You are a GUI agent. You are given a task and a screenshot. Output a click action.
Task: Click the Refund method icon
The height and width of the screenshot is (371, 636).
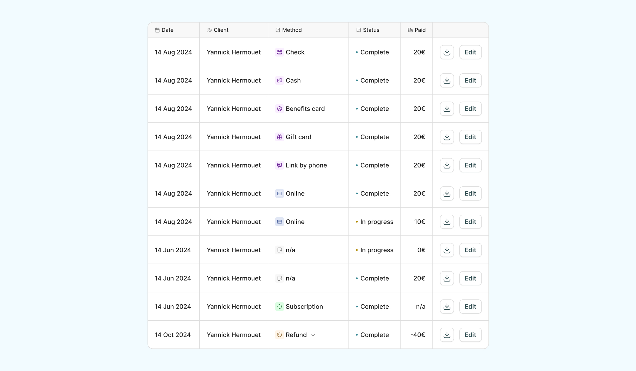point(279,335)
